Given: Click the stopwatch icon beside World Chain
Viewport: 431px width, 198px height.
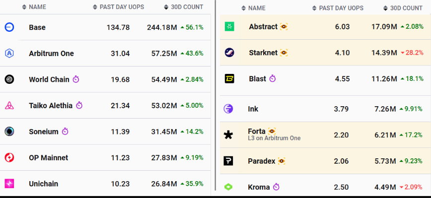Looking at the screenshot, I should [76, 79].
